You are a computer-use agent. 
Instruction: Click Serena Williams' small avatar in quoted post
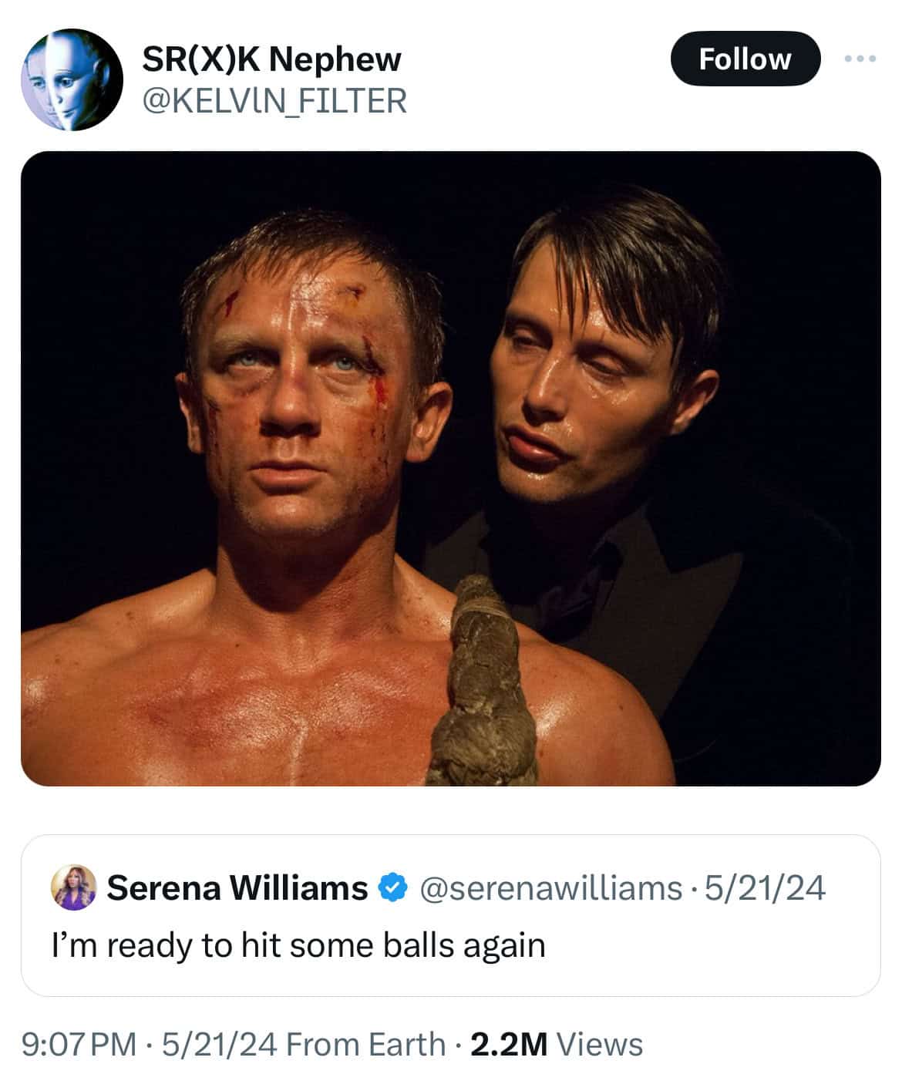coord(73,888)
